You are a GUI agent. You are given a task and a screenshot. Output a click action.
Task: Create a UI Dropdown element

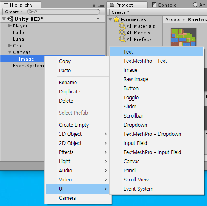(156, 125)
